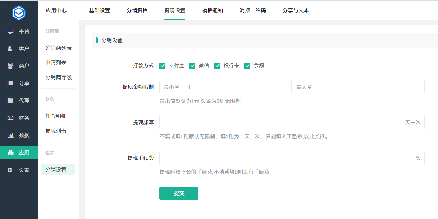Go to 提现列表 in side menu
Viewport: 438px width, 219px height.
[56, 131]
